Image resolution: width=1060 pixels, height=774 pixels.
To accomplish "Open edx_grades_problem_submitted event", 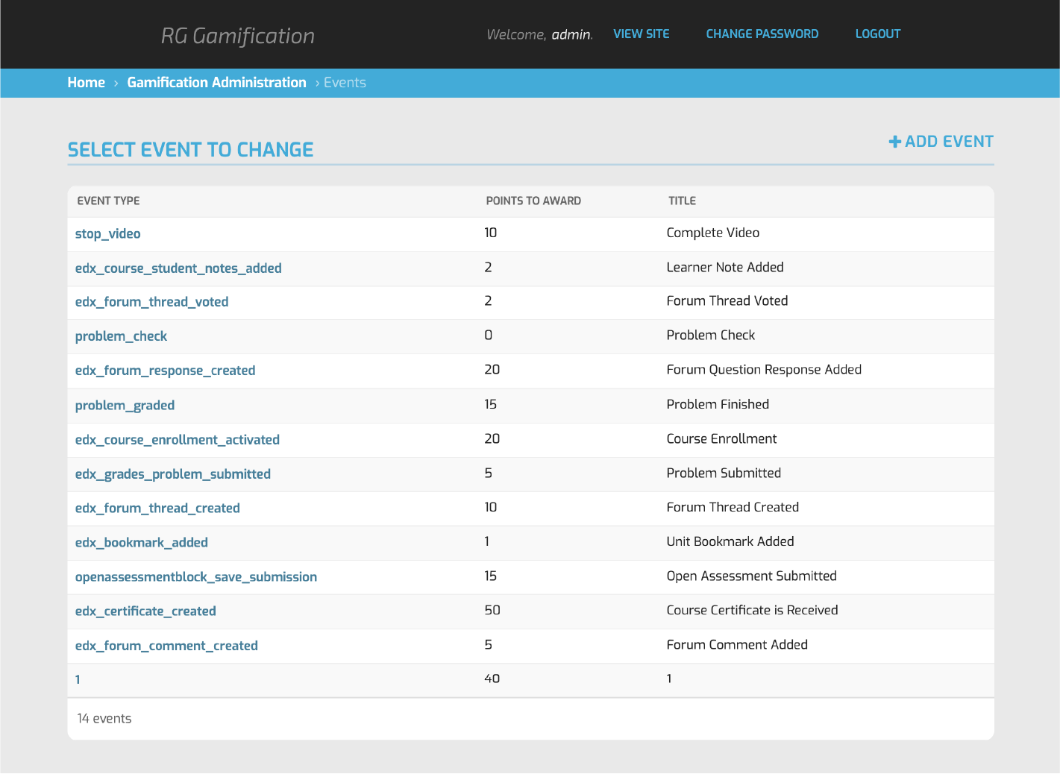I will (173, 473).
